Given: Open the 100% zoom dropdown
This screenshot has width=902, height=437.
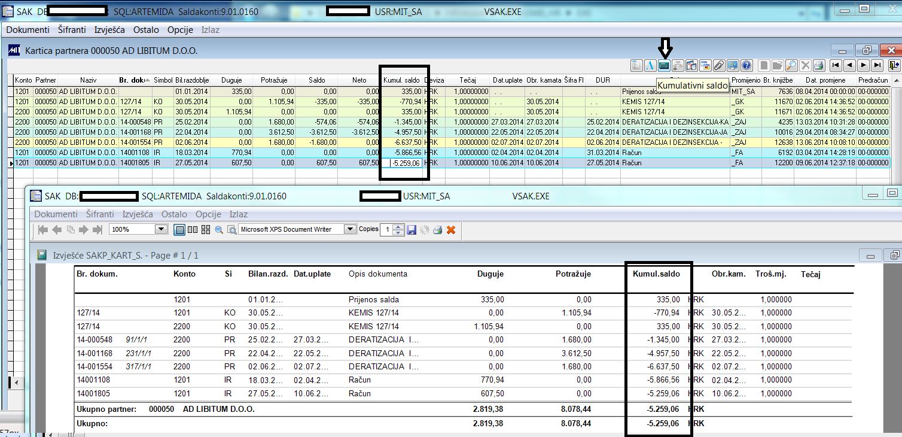Looking at the screenshot, I should point(161,229).
